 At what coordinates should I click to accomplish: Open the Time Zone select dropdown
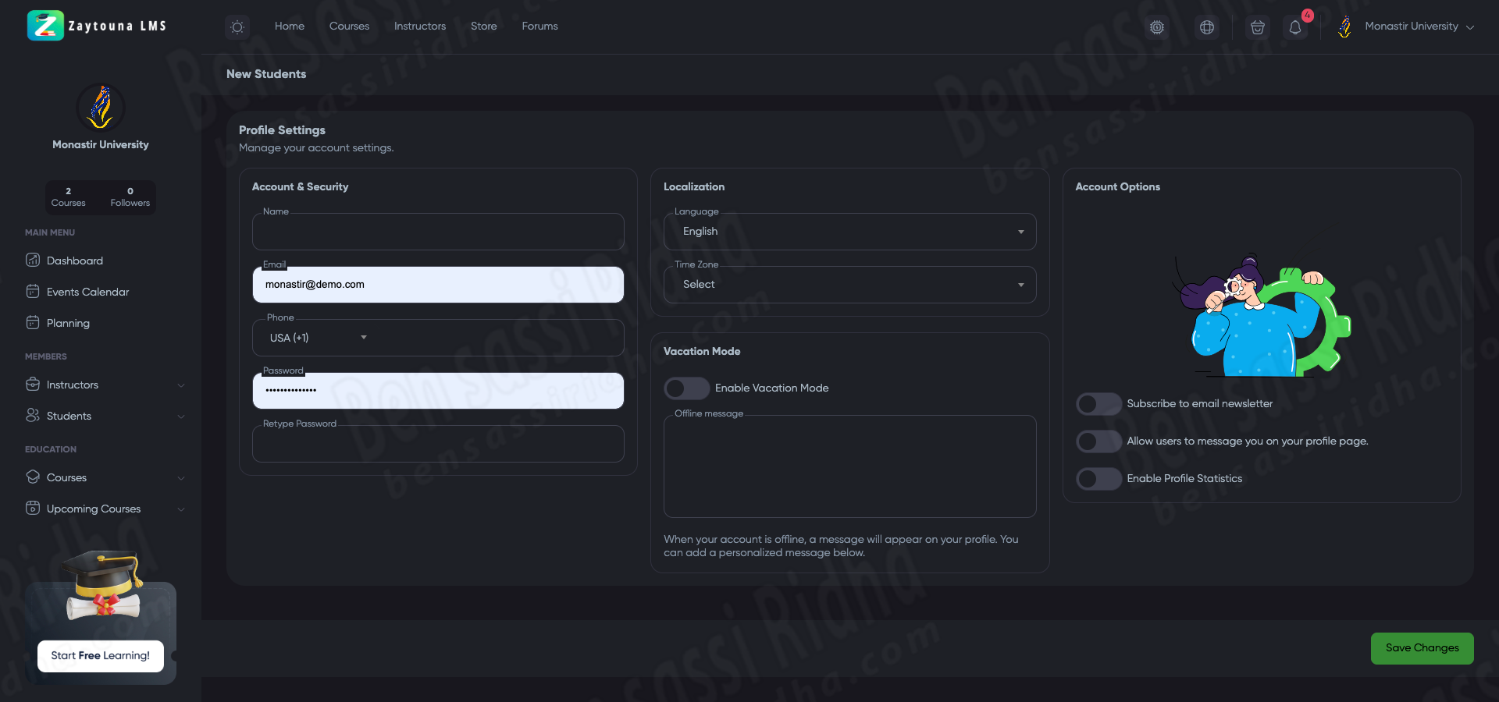849,285
